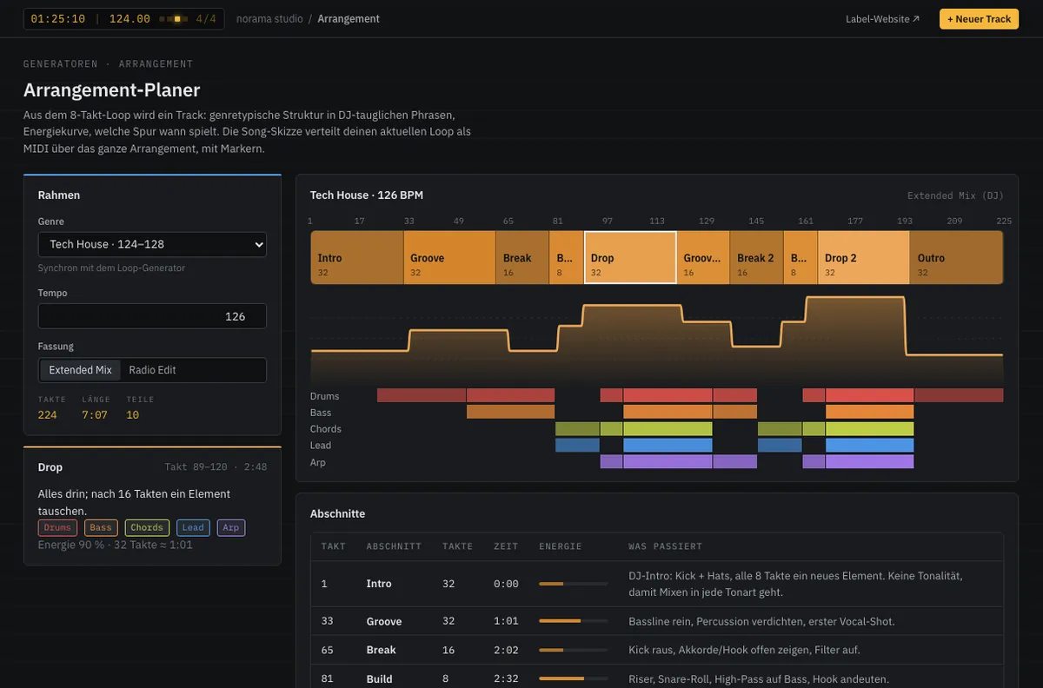Click the 4/4 time signature in header
The height and width of the screenshot is (688, 1043).
click(206, 19)
